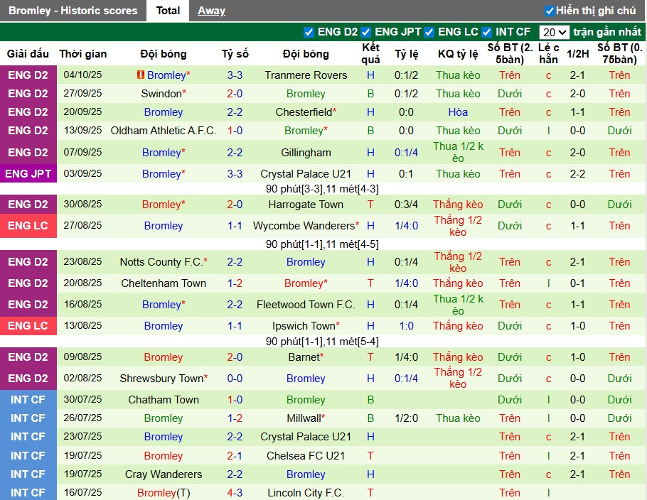
Task: Uncheck the ENG D2 filter
Action: (309, 31)
